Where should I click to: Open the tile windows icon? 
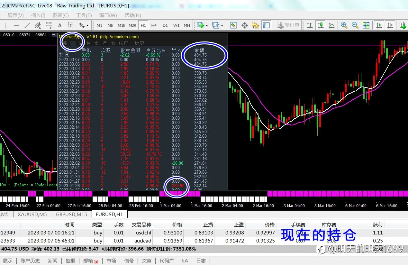pyautogui.click(x=366, y=25)
